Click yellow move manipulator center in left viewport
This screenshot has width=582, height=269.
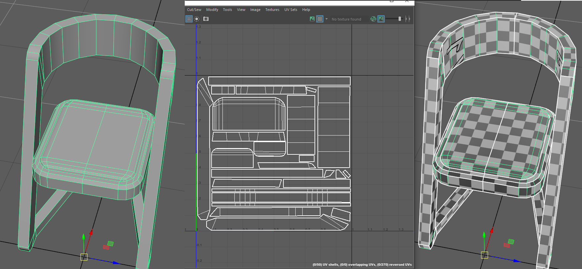tap(84, 257)
